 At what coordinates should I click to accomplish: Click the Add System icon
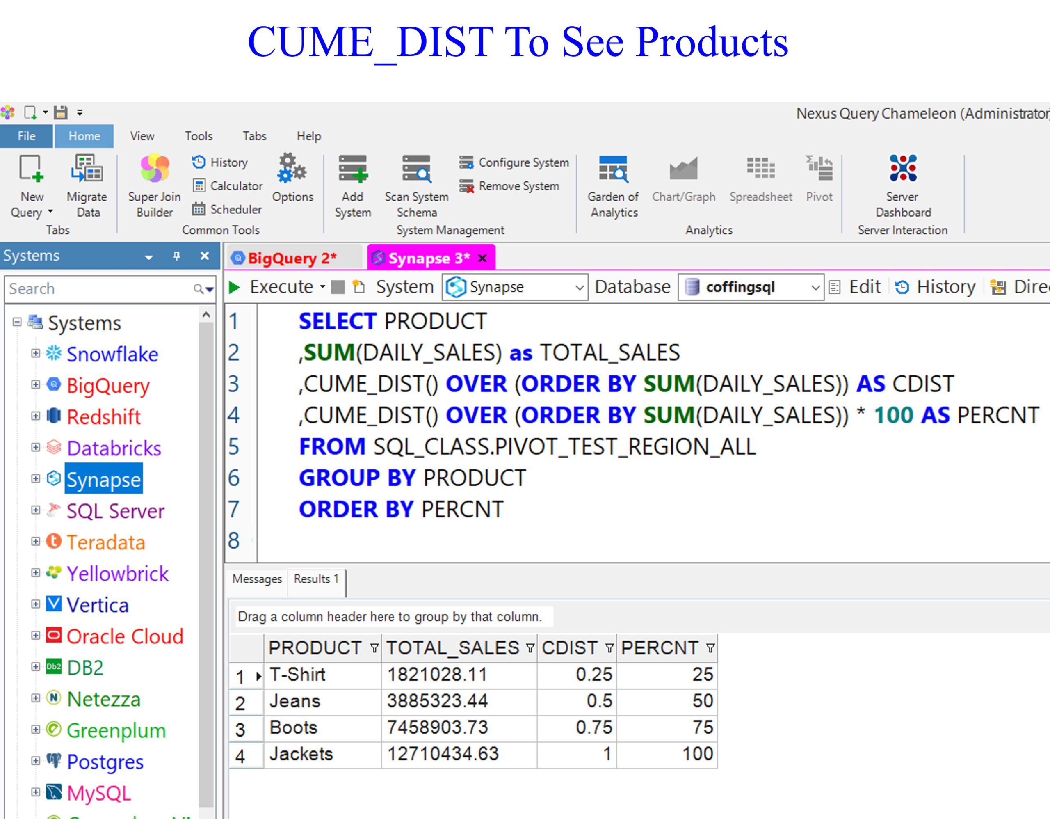(x=353, y=168)
